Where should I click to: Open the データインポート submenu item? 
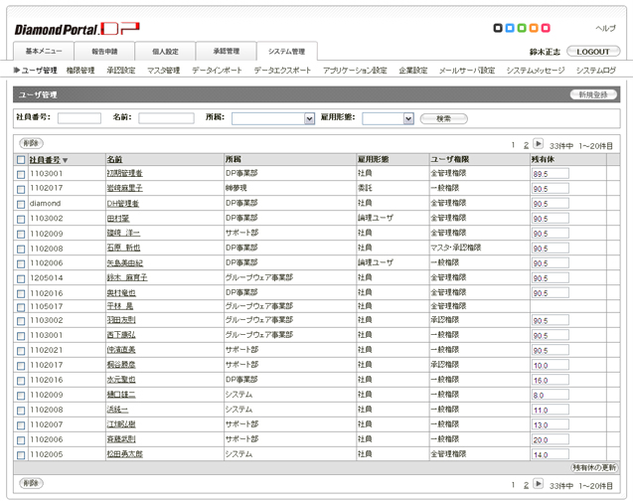coord(217,71)
